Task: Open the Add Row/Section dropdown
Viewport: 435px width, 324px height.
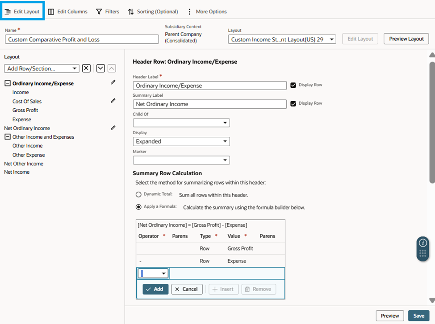Action: click(42, 68)
